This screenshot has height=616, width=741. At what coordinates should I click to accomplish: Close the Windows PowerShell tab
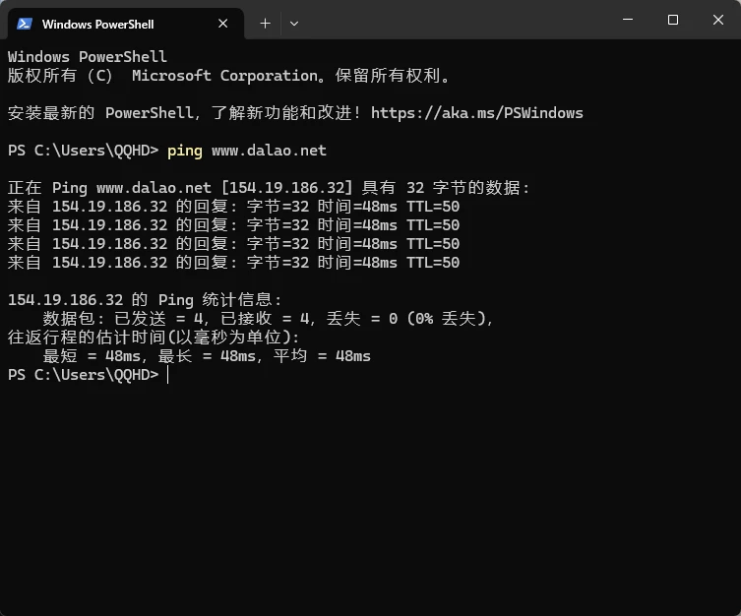click(223, 23)
